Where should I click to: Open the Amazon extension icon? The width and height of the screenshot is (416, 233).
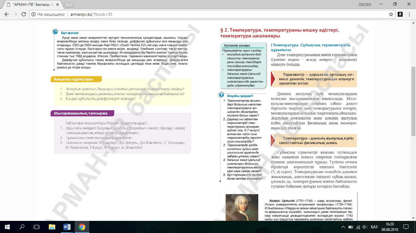[400, 14]
